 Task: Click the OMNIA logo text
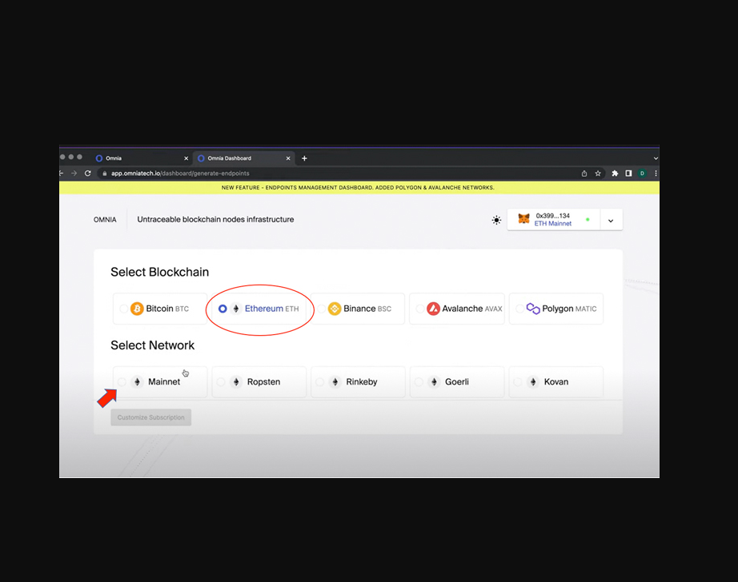105,220
